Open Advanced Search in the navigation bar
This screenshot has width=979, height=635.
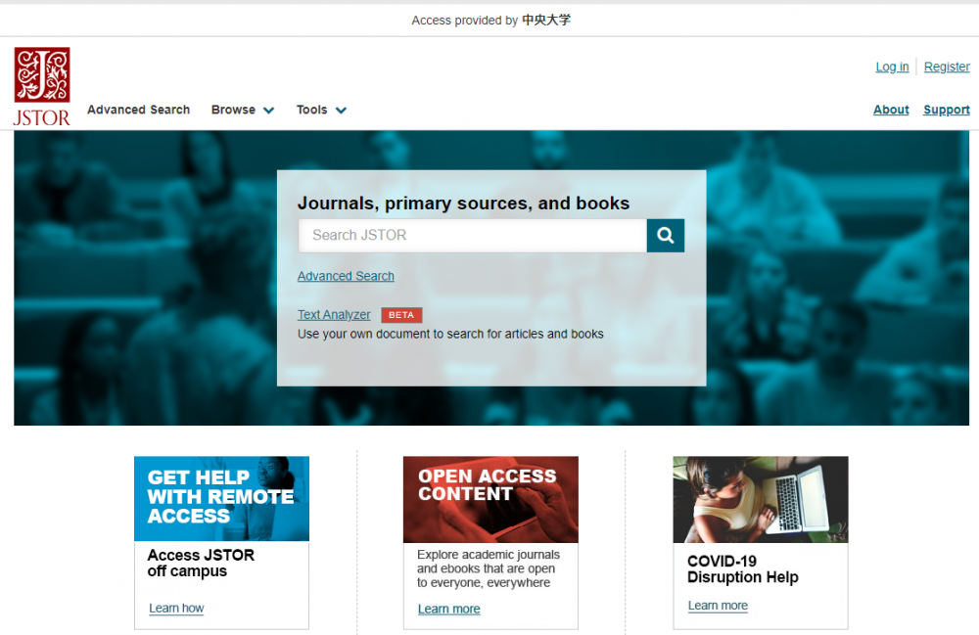pos(139,110)
